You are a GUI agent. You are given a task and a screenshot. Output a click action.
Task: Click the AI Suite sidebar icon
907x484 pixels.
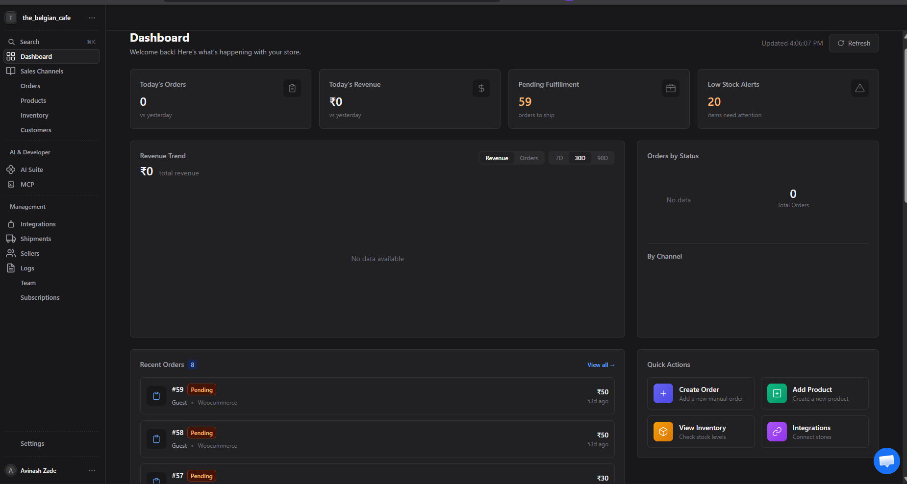[11, 169]
